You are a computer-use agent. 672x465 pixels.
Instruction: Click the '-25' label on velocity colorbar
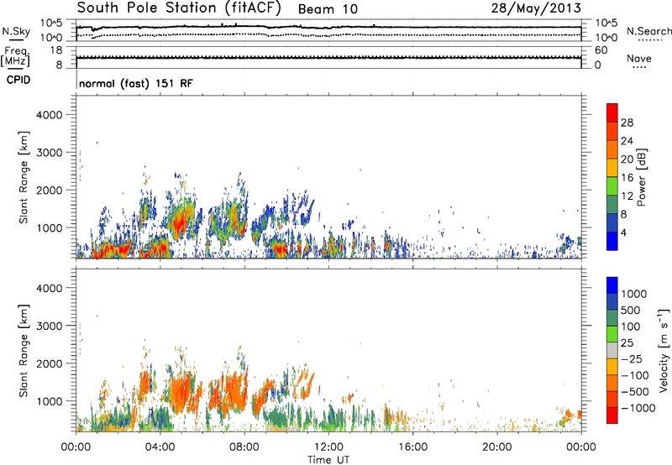point(631,359)
